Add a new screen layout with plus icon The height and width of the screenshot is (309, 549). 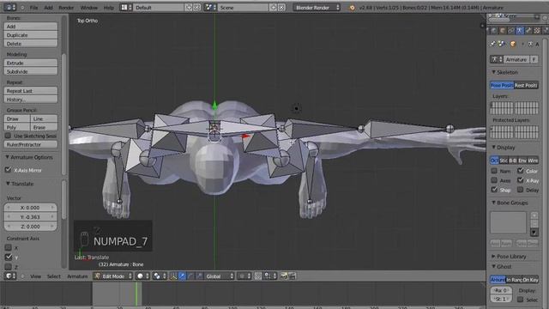(x=189, y=8)
